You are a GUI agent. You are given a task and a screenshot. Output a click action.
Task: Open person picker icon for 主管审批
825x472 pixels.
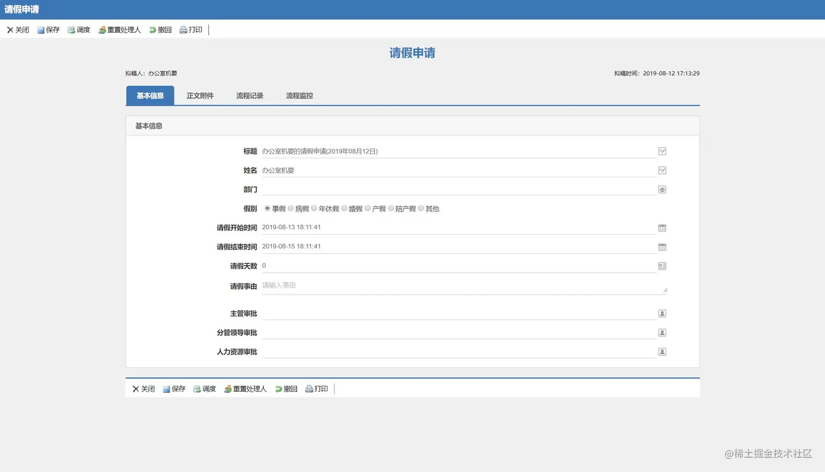pos(662,313)
